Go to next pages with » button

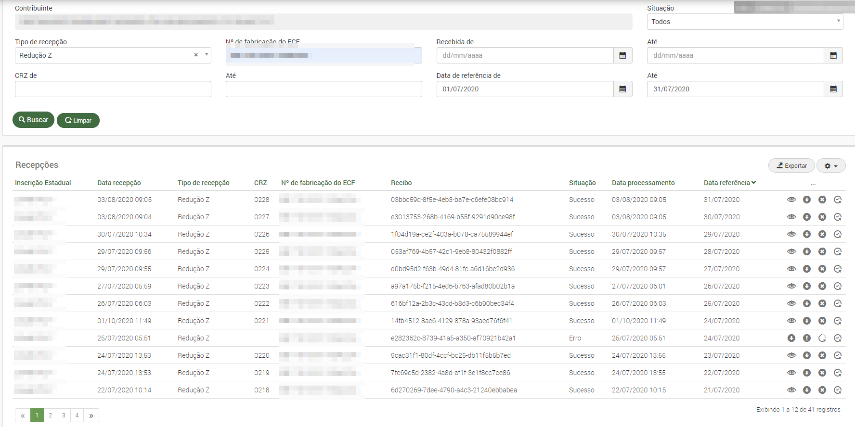pos(91,415)
